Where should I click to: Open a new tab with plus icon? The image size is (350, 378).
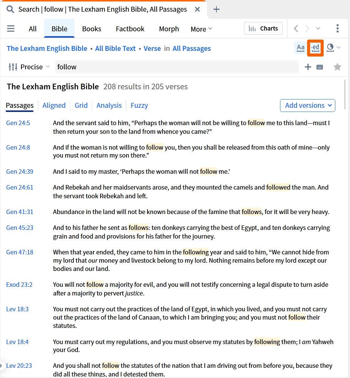(216, 9)
